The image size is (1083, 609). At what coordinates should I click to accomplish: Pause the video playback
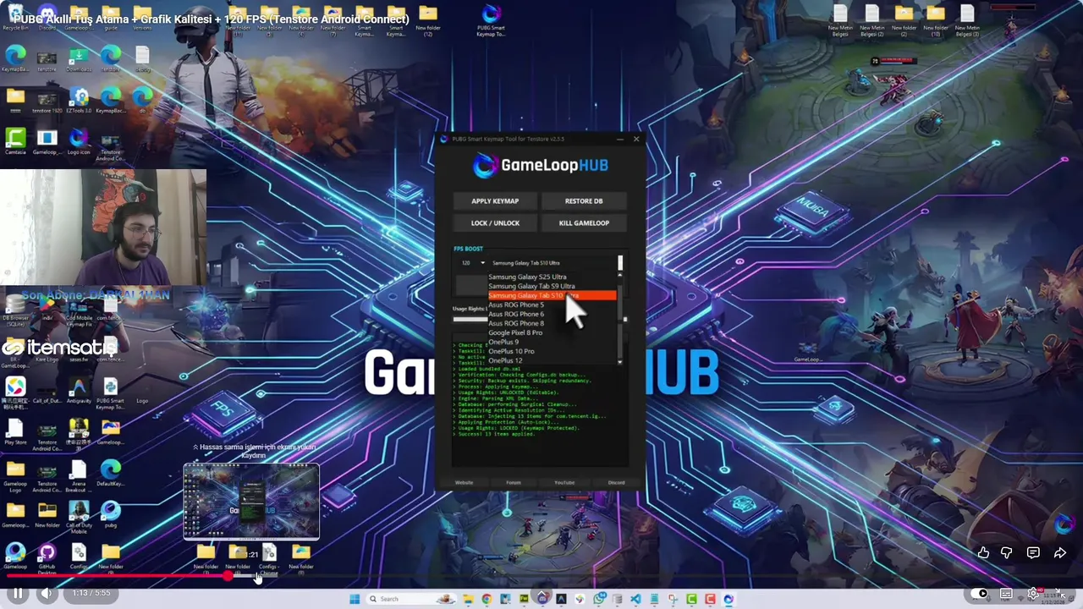pos(17,593)
